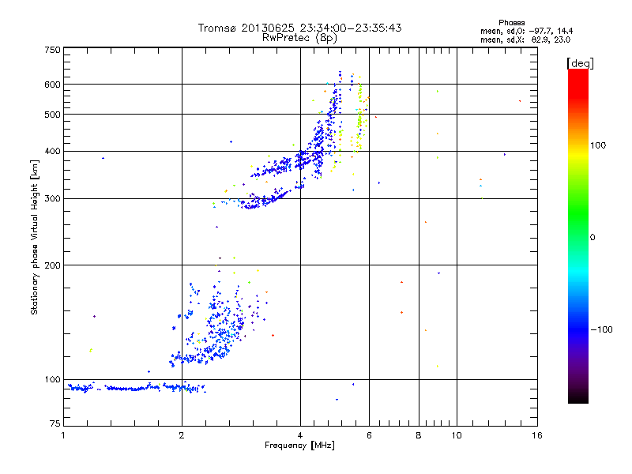
Task: Click the y-axis tick label '750'
Action: (53, 50)
